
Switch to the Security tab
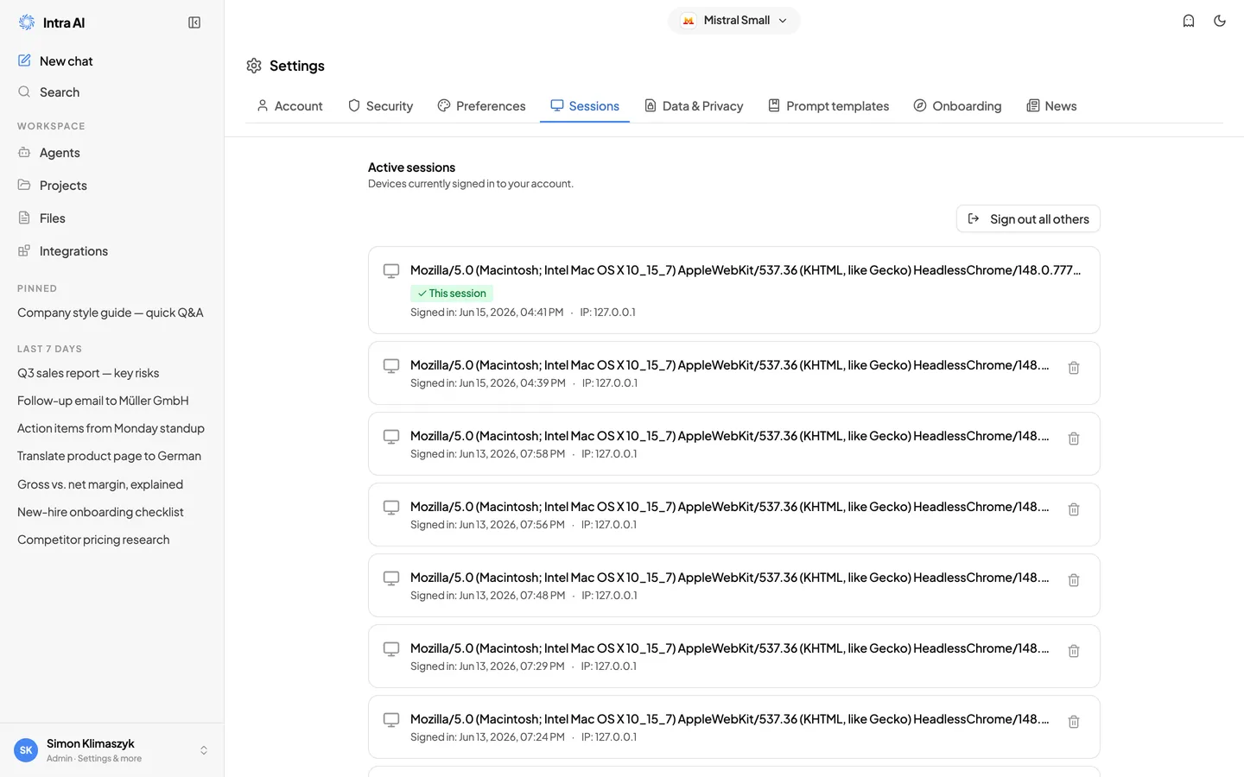(380, 106)
